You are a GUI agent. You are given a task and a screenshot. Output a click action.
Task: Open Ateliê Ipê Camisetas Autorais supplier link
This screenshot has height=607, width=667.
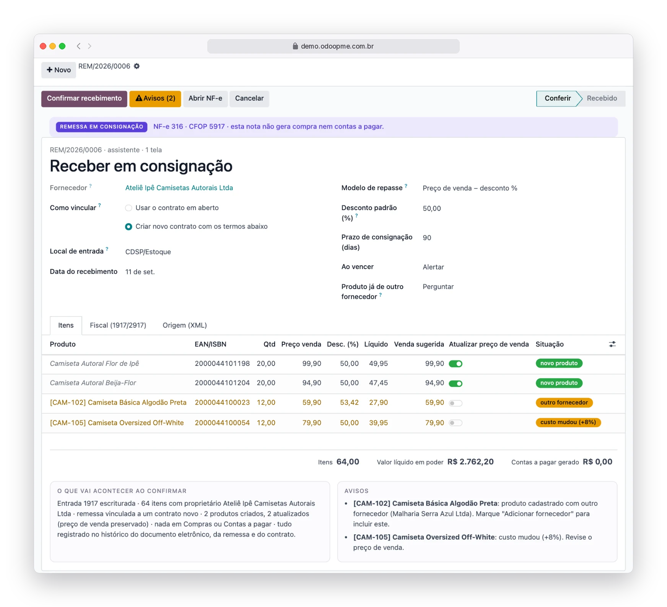(x=179, y=188)
